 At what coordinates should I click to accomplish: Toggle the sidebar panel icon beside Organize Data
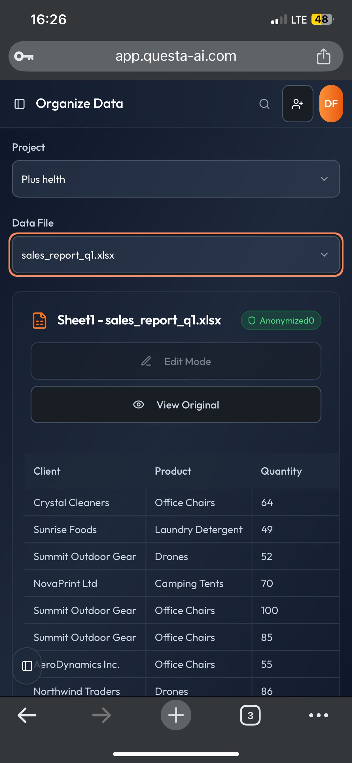(x=20, y=104)
